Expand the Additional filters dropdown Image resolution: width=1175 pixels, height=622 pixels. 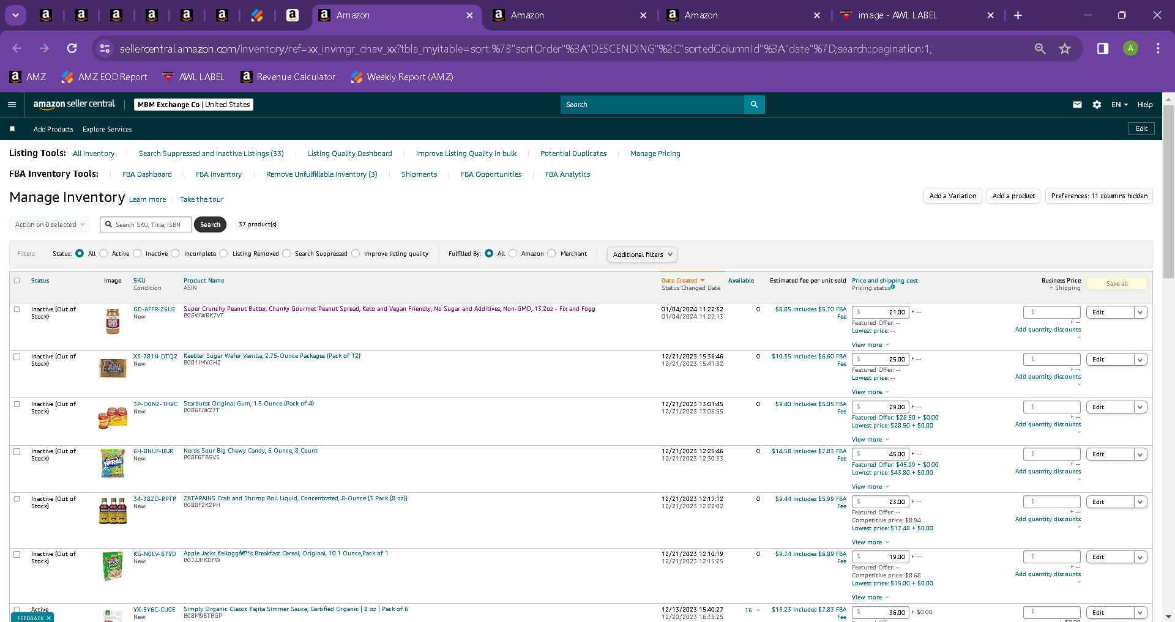coord(642,254)
